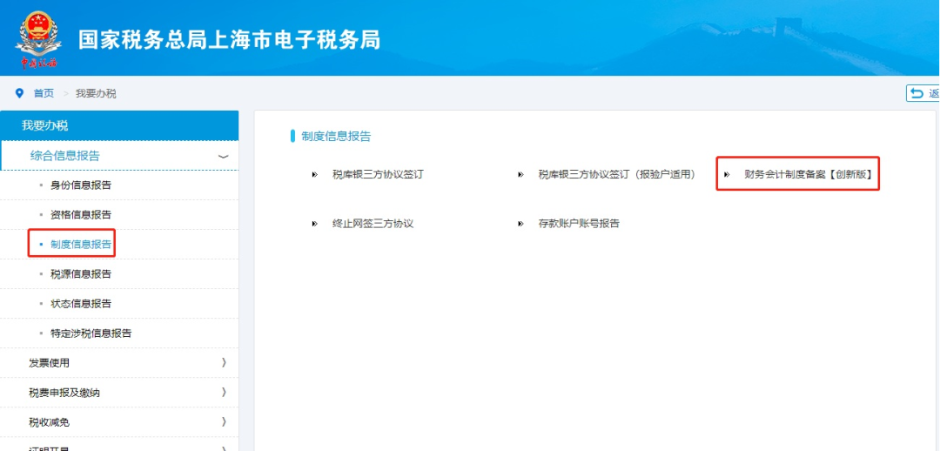This screenshot has width=940, height=451.
Task: Select 特定涉税信息报告 in the sidebar
Action: [x=91, y=333]
